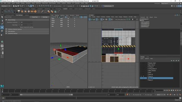This screenshot has width=182, height=102.
Task: Toggle the selected Beam layer checkbox
Action: [147, 78]
